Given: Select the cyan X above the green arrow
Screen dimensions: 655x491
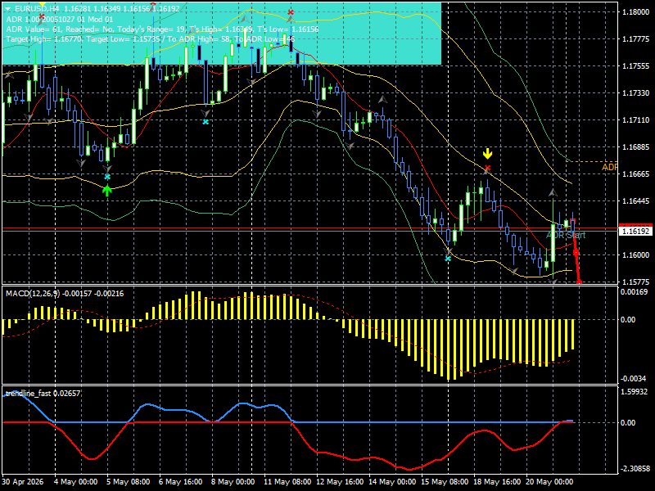Looking at the screenshot, I should [x=107, y=177].
